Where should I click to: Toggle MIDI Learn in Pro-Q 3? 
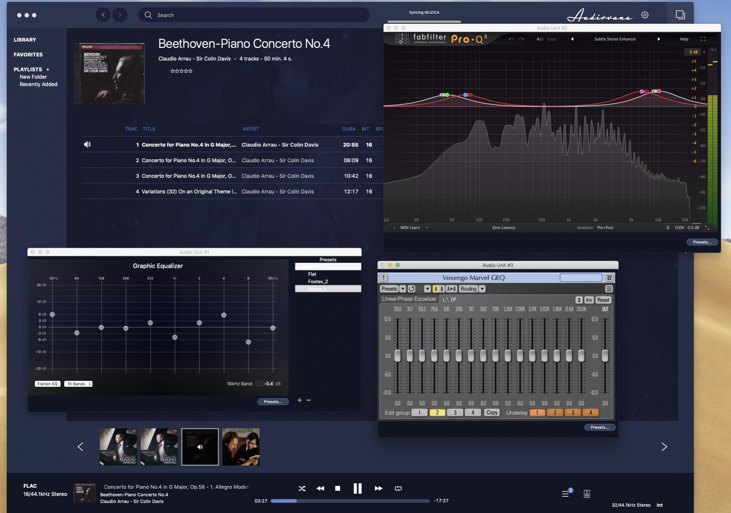[x=410, y=228]
